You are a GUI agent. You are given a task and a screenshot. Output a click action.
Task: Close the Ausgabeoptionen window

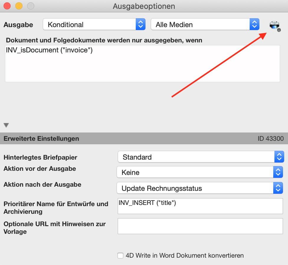coord(7,6)
